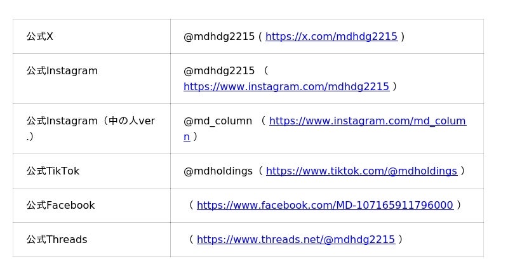
Task: Click the closing parenthesis after the x.com link
Action: (403, 37)
